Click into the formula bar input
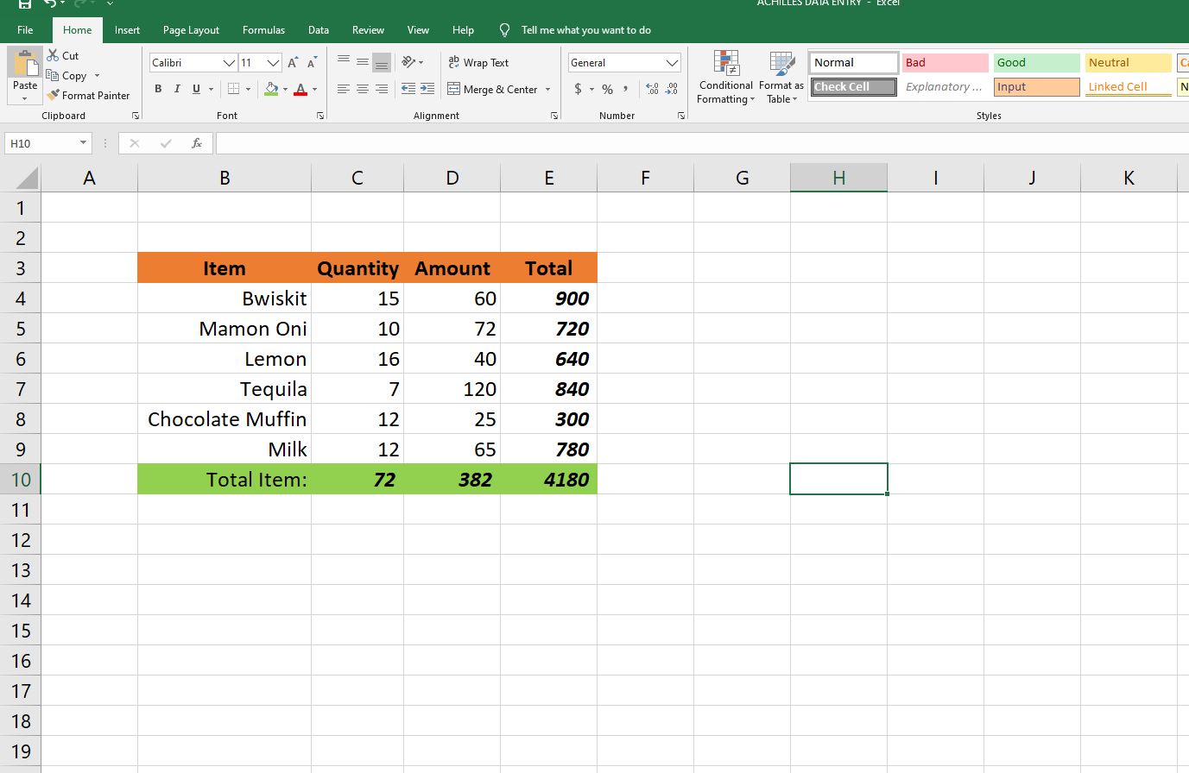The width and height of the screenshot is (1189, 773). [701, 143]
